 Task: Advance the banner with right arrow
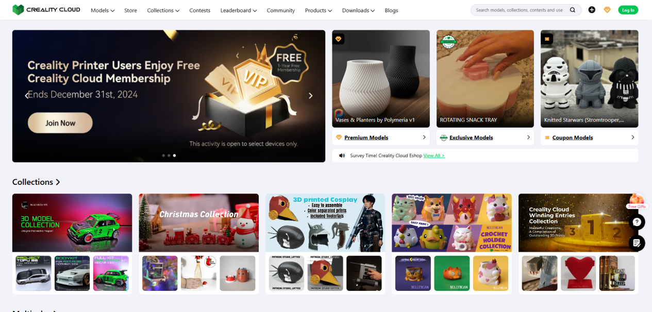(x=310, y=96)
